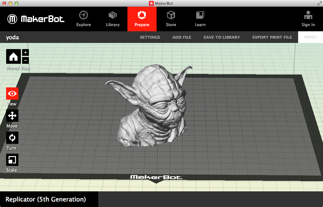Toggle fullscreen via window corner arrows
This screenshot has height=207, width=323.
tap(319, 3)
